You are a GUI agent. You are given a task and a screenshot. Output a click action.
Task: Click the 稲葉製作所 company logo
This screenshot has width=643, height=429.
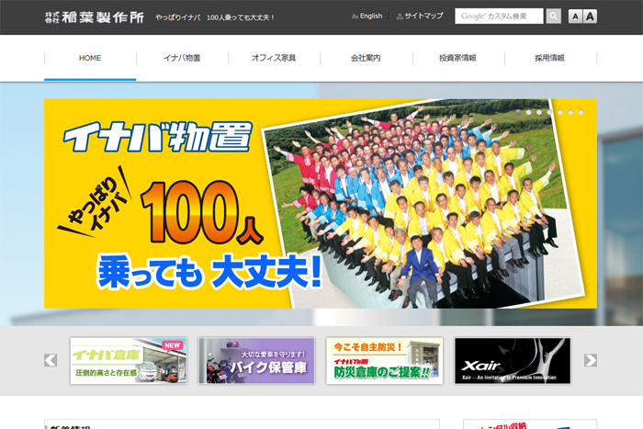point(95,17)
